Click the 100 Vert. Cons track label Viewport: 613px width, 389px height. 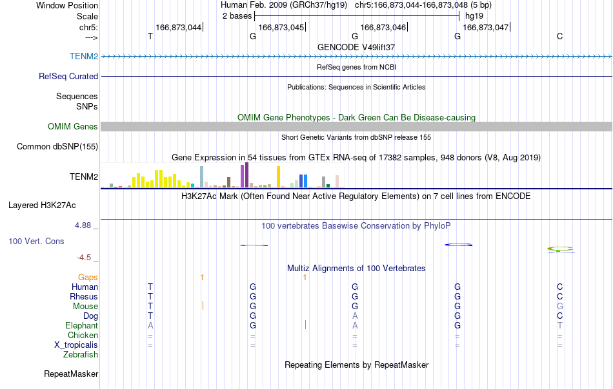pos(36,241)
